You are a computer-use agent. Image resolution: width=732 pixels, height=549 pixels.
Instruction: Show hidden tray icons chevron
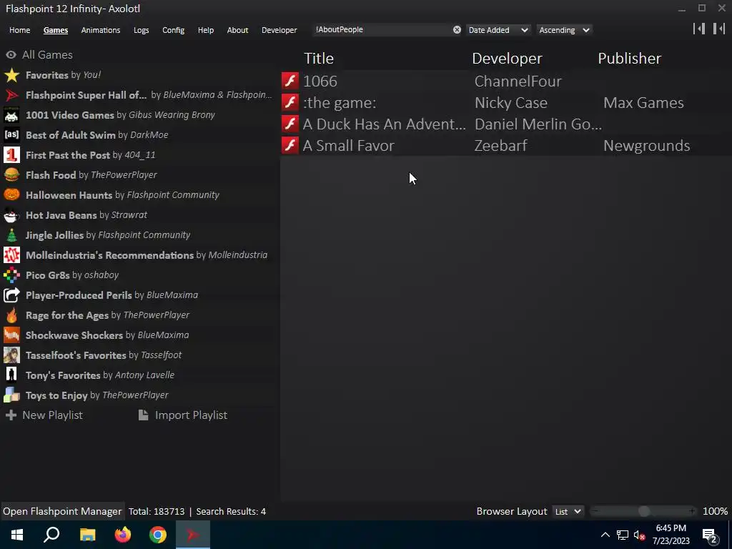coord(605,535)
